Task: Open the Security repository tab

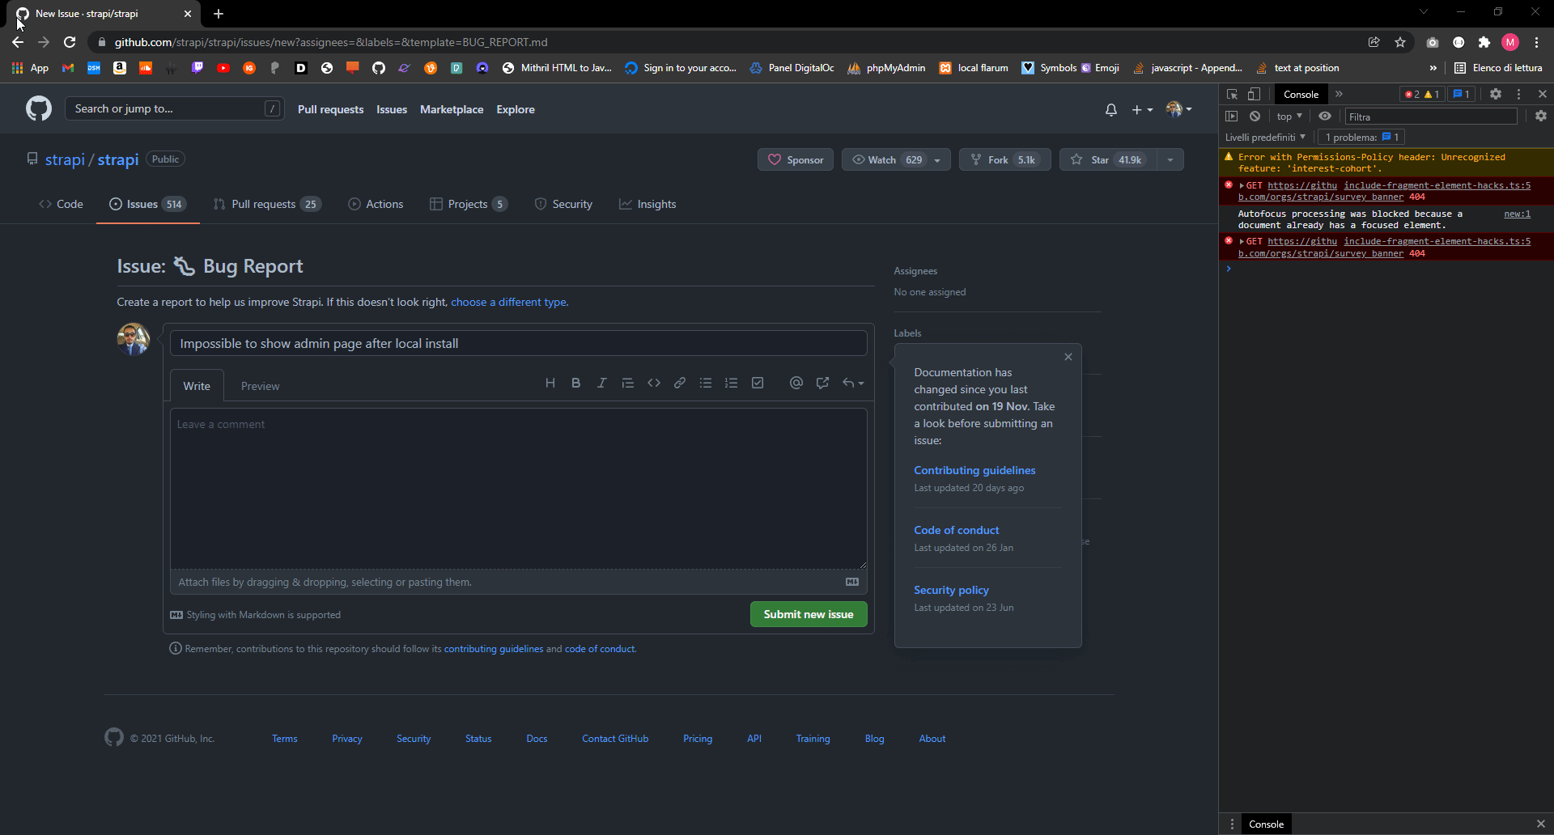Action: (x=563, y=204)
